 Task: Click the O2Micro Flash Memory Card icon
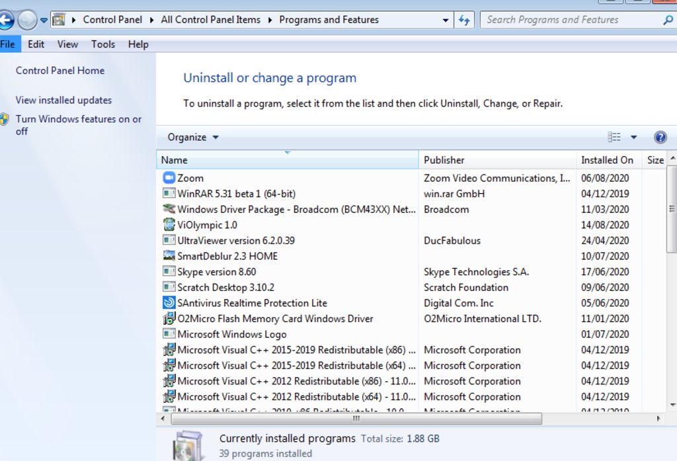pyautogui.click(x=169, y=318)
